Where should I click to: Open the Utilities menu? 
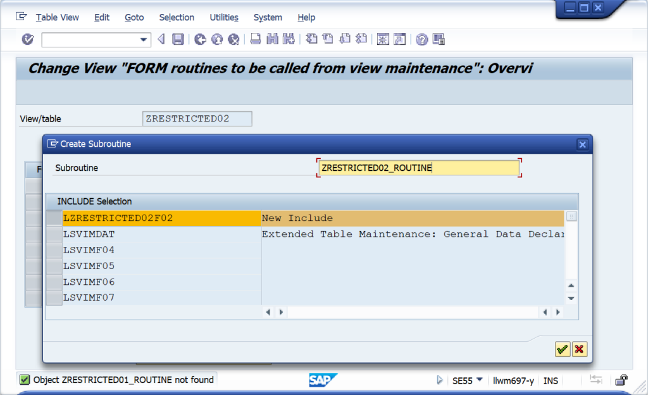[224, 18]
